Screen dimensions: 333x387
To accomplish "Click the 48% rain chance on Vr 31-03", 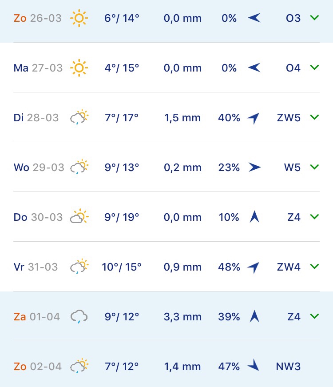I will [x=229, y=267].
